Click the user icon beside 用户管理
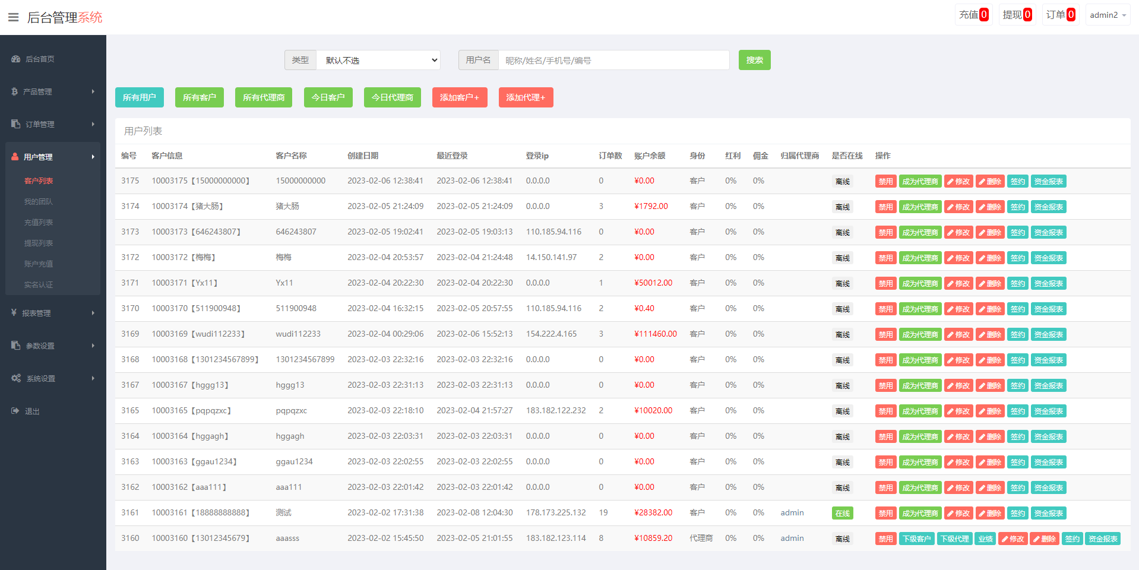 pyautogui.click(x=15, y=157)
